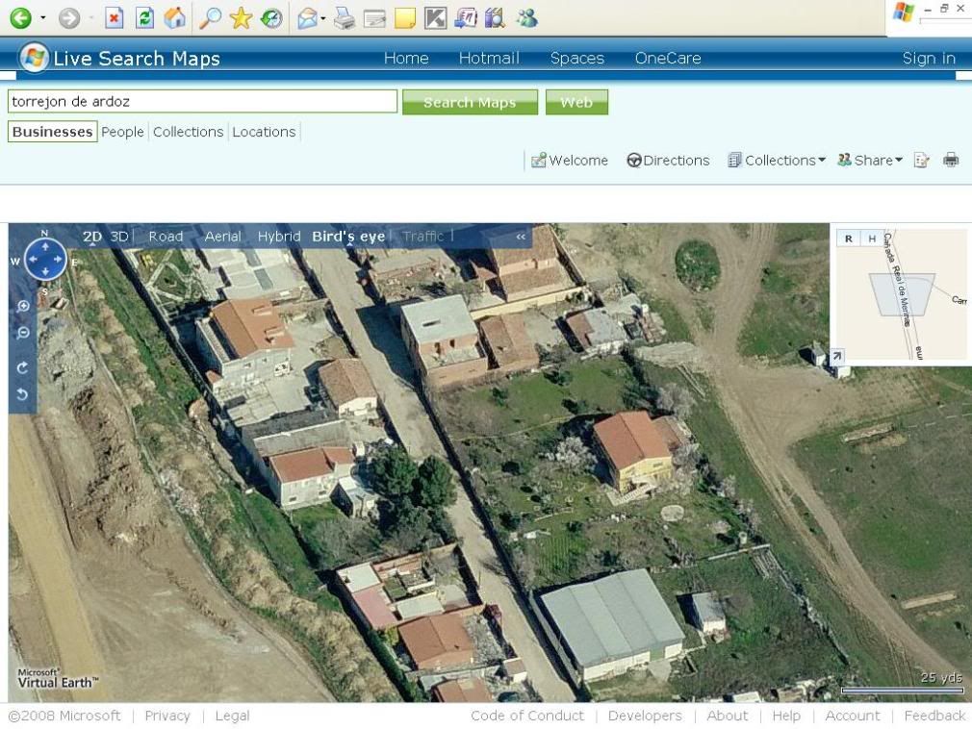Click the browser Home icon
This screenshot has height=729, width=972.
(x=175, y=17)
